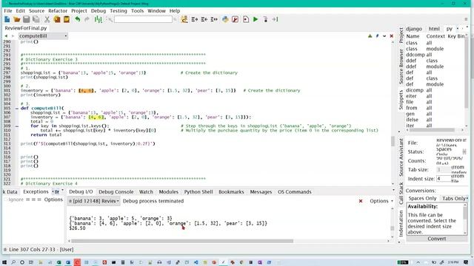The height and width of the screenshot is (266, 474).
Task: Open the Testing menu
Action: coord(118,11)
